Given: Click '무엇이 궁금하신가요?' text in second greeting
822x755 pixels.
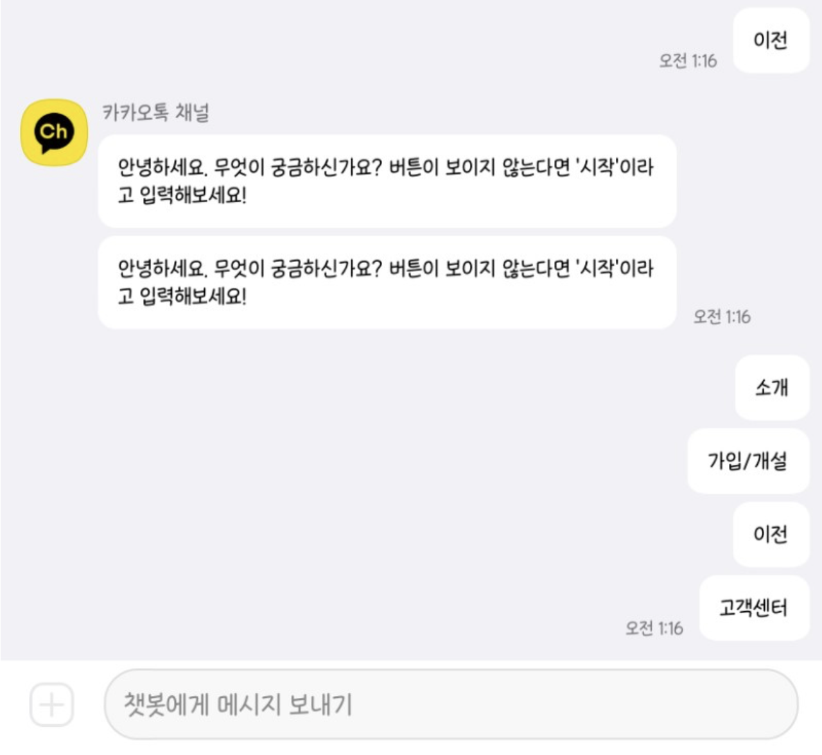Looking at the screenshot, I should (x=297, y=268).
